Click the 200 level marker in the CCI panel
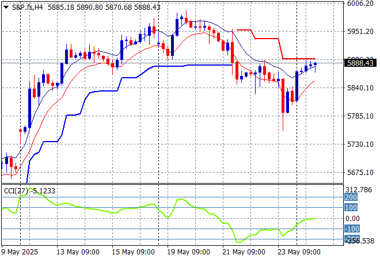This screenshot has height=259, width=380. point(351,197)
